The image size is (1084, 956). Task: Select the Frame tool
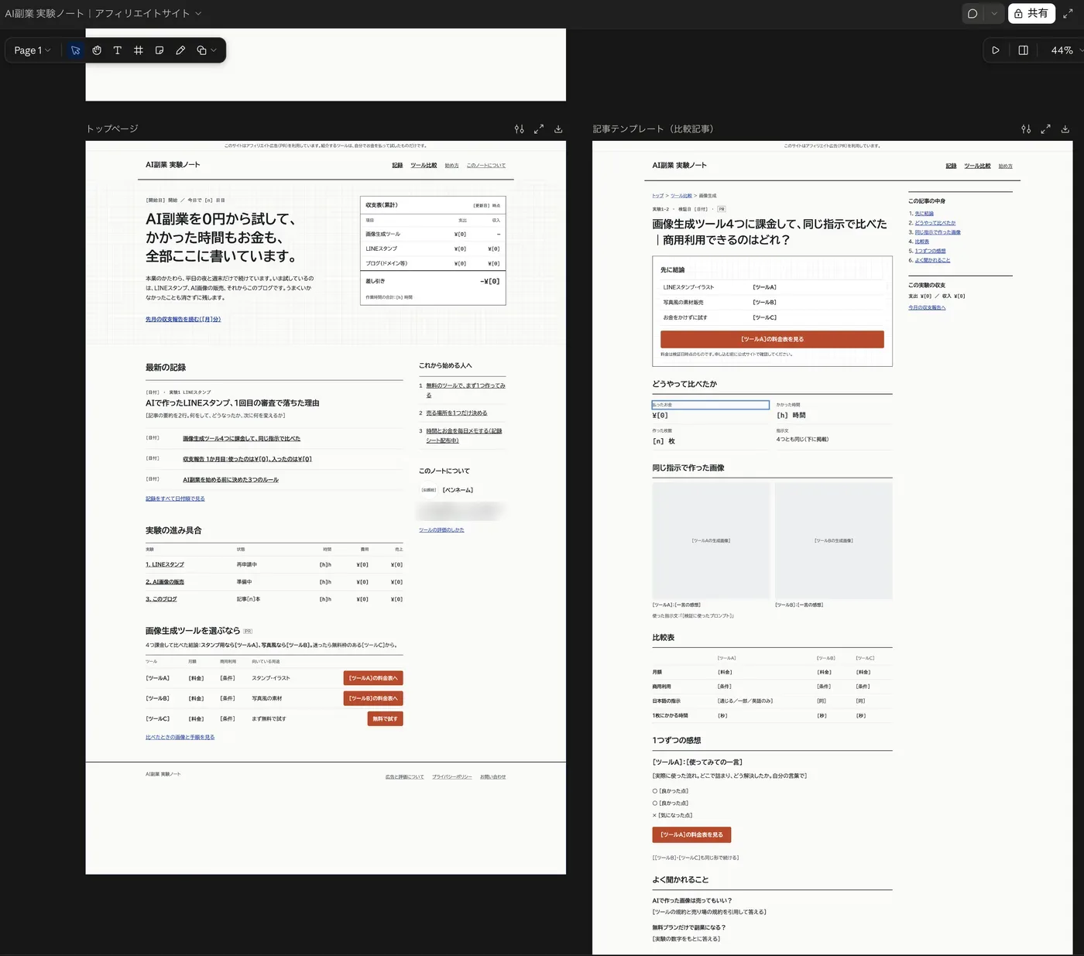coord(139,50)
